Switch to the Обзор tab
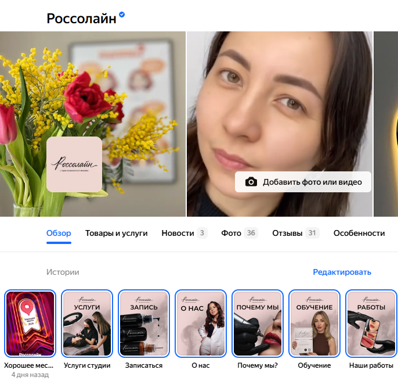The width and height of the screenshot is (398, 384). (x=59, y=233)
